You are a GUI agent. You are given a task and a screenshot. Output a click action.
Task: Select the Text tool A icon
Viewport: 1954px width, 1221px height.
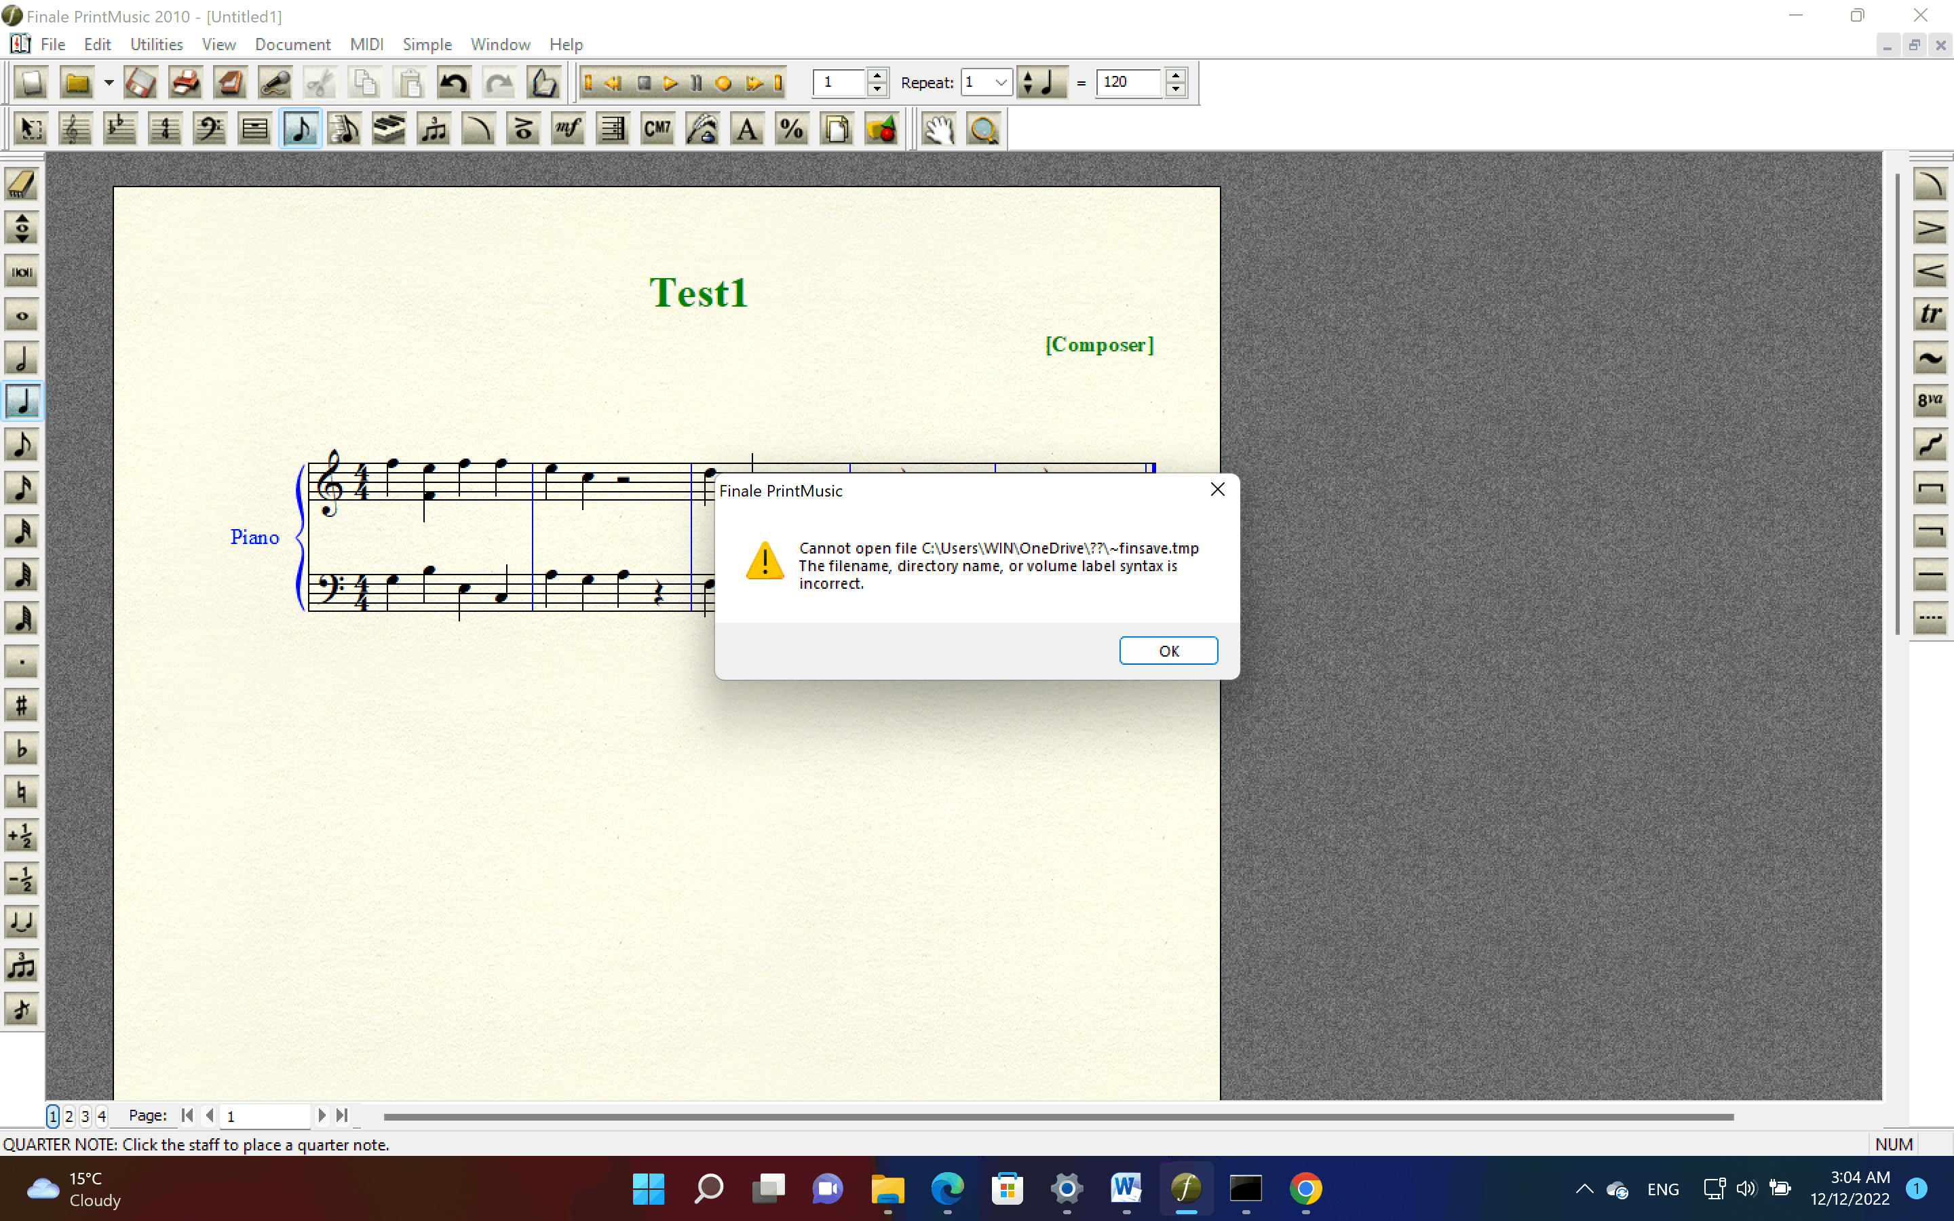pos(747,129)
